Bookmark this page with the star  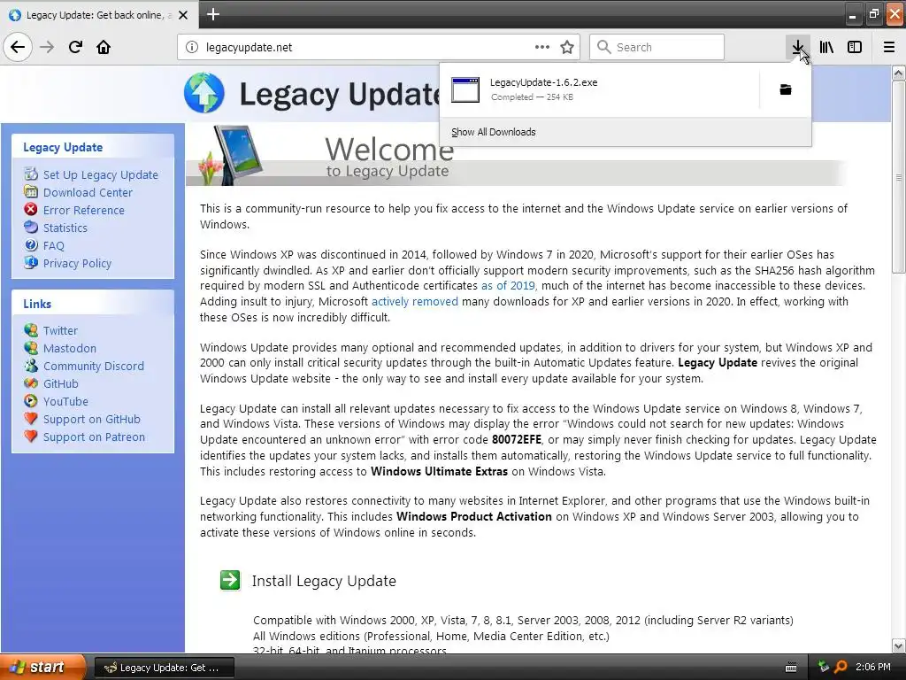tap(567, 47)
